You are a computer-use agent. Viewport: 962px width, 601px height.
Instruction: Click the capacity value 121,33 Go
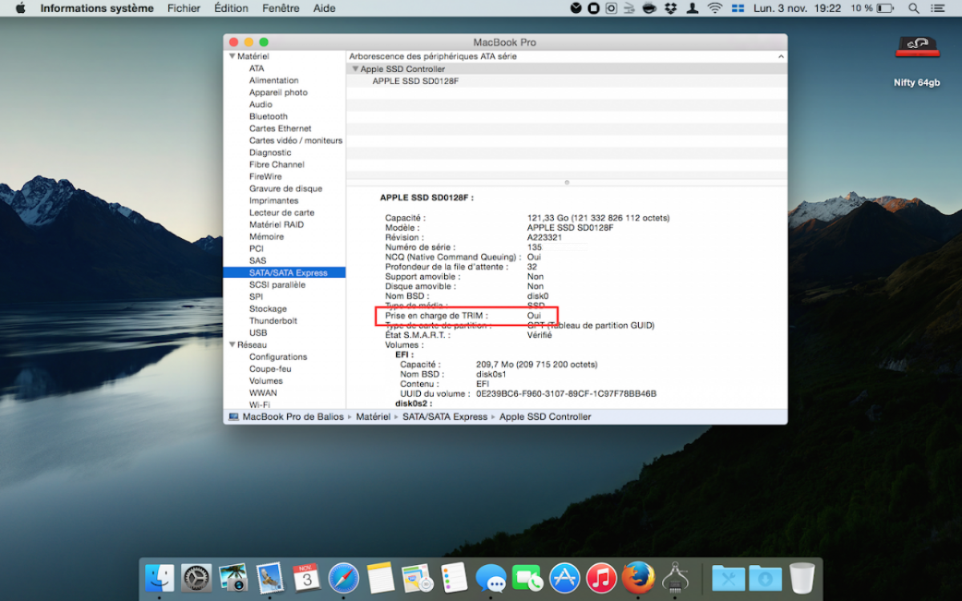point(598,218)
